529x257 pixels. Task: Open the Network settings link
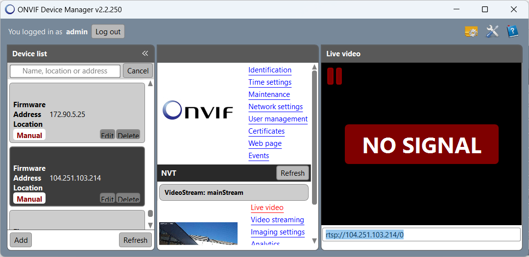[x=275, y=107]
